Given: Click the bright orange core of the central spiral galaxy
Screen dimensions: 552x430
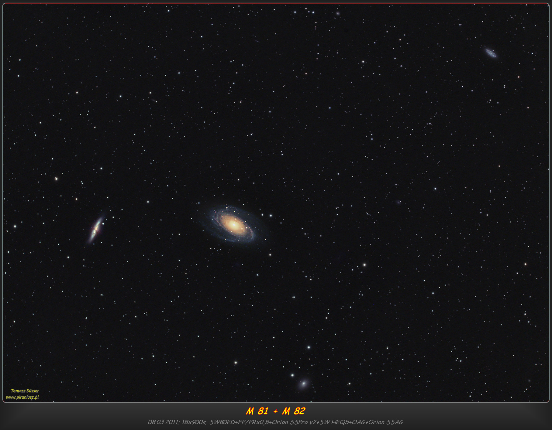Looking at the screenshot, I should click(x=234, y=225).
